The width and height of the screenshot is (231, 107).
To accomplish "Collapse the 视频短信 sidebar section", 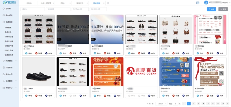I will pyautogui.click(x=10, y=22).
